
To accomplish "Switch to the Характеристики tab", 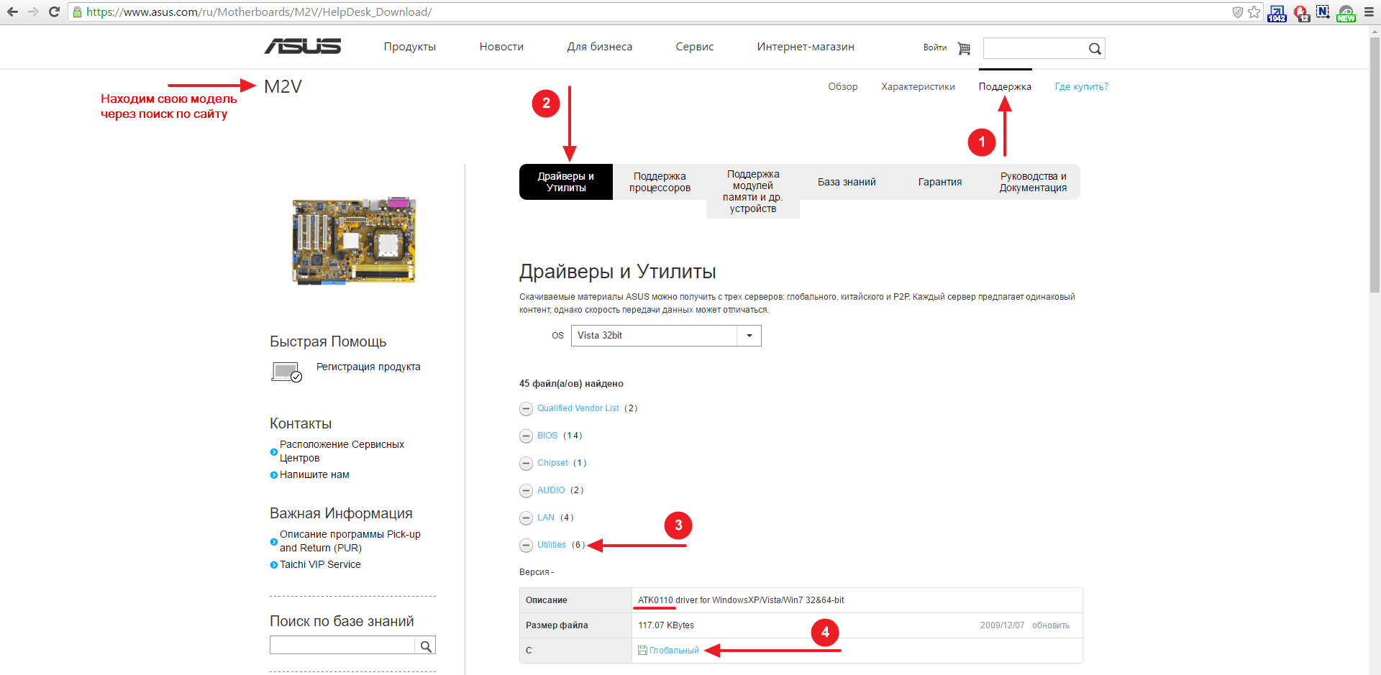I will [x=919, y=87].
